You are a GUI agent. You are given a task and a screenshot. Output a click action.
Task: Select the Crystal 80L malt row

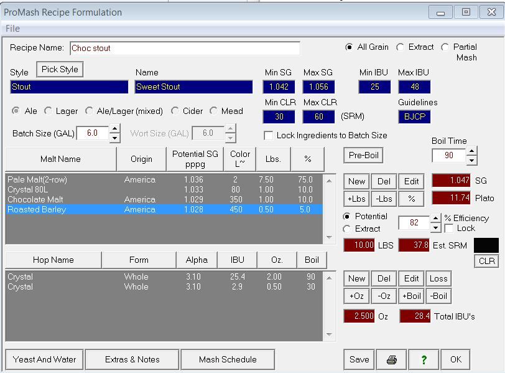coord(164,189)
